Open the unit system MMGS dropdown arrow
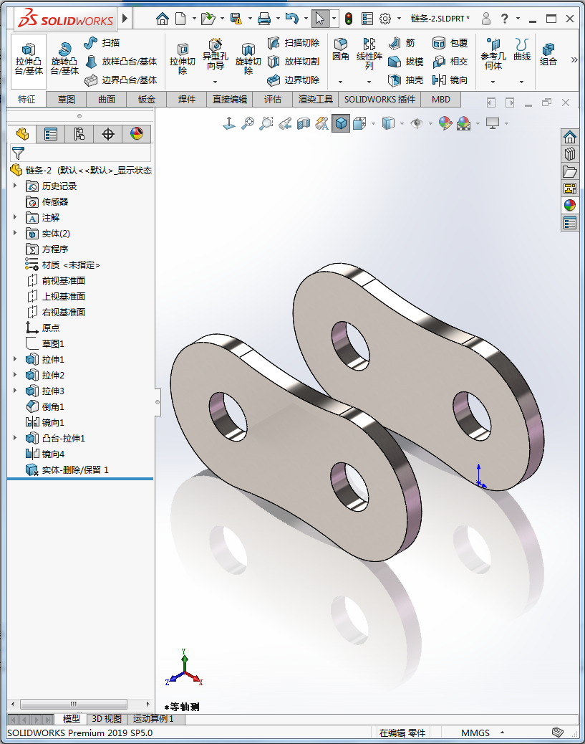This screenshot has width=585, height=744. point(502,732)
